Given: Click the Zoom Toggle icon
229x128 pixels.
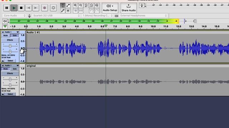Looking at the screenshot, I should point(97,6).
